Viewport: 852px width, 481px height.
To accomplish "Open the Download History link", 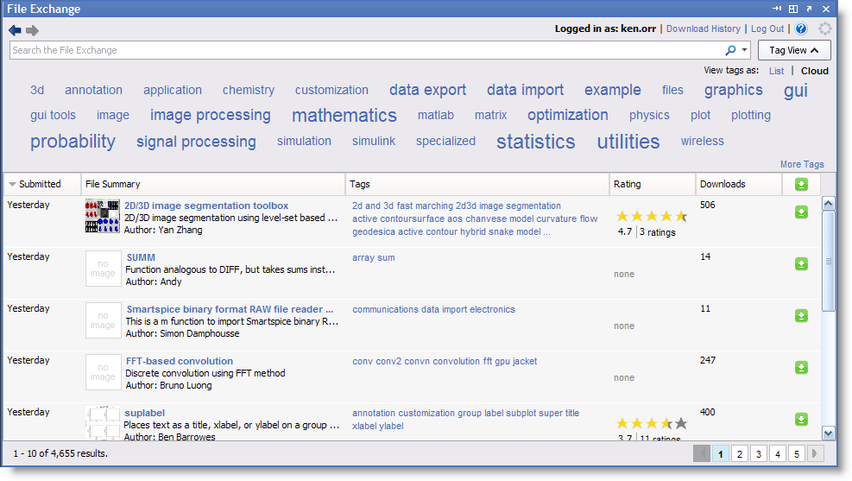I will point(703,28).
